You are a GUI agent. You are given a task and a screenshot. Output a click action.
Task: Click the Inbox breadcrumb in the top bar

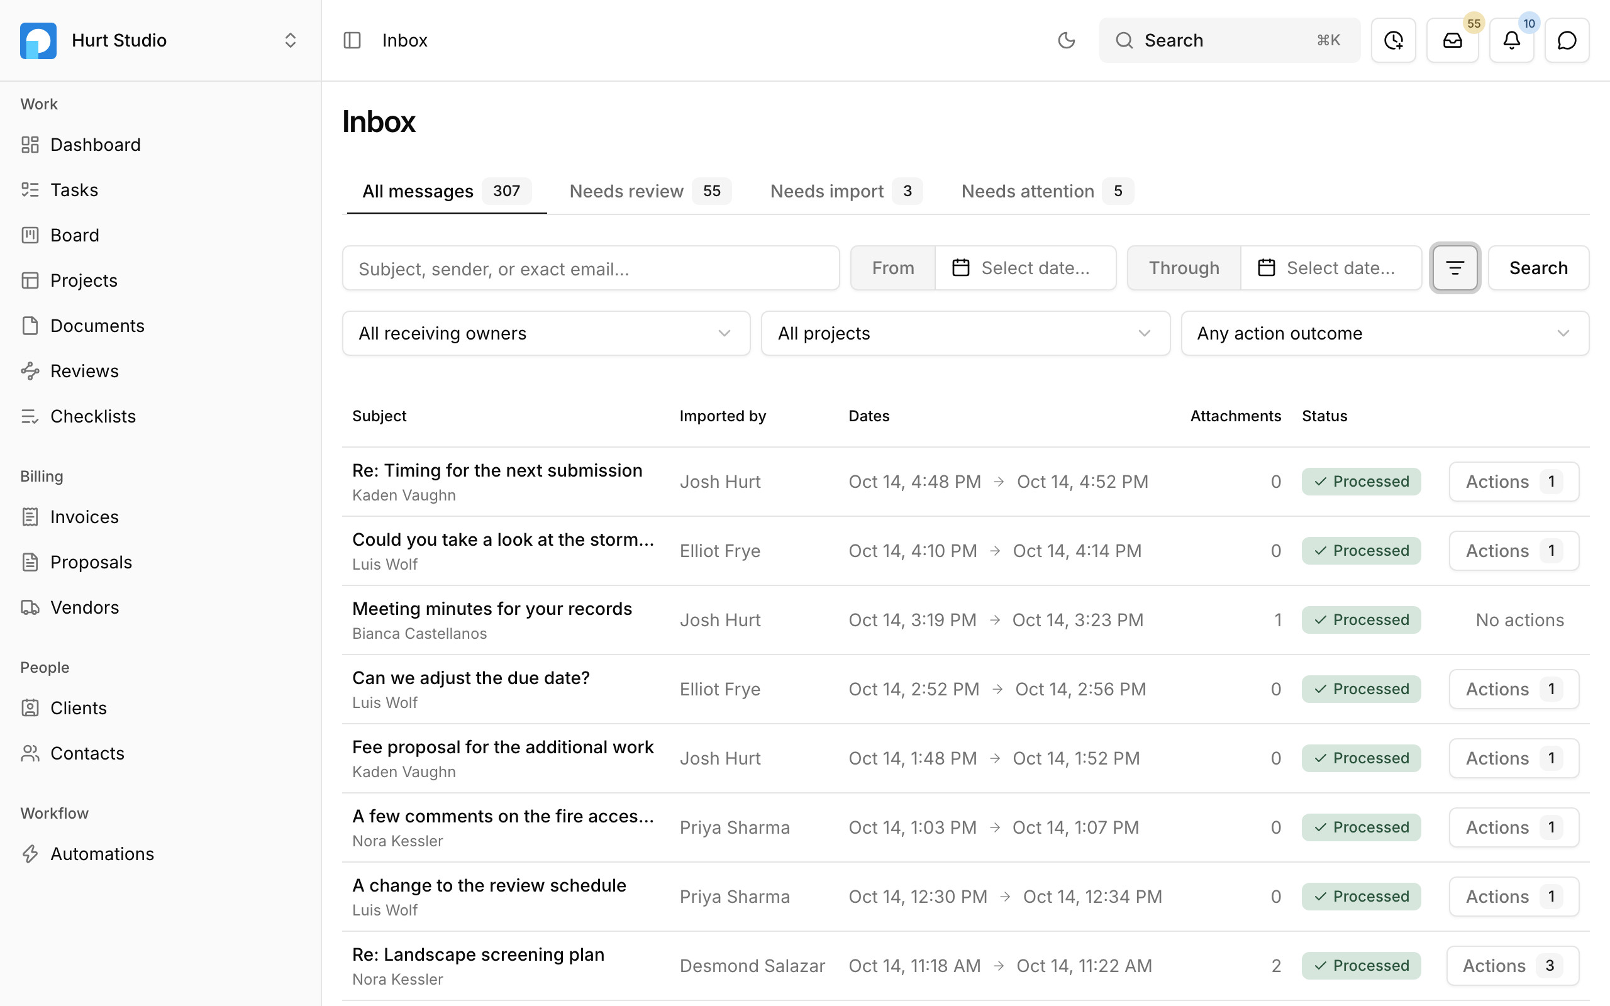click(404, 41)
